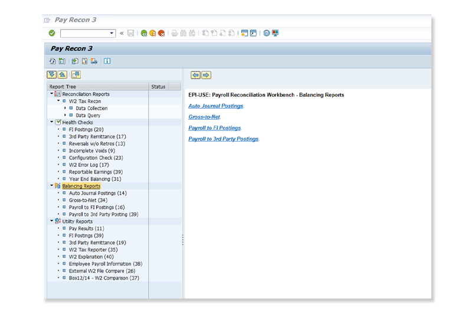Click the Previous Page icon
This screenshot has width=472, height=315.
pos(214,33)
